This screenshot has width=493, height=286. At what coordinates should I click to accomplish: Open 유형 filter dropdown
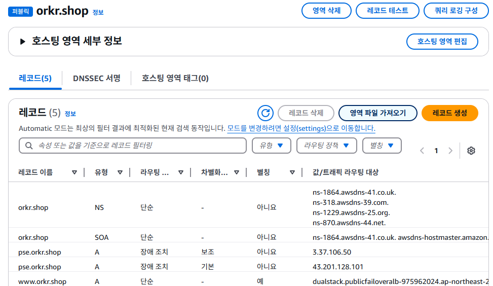click(x=272, y=146)
